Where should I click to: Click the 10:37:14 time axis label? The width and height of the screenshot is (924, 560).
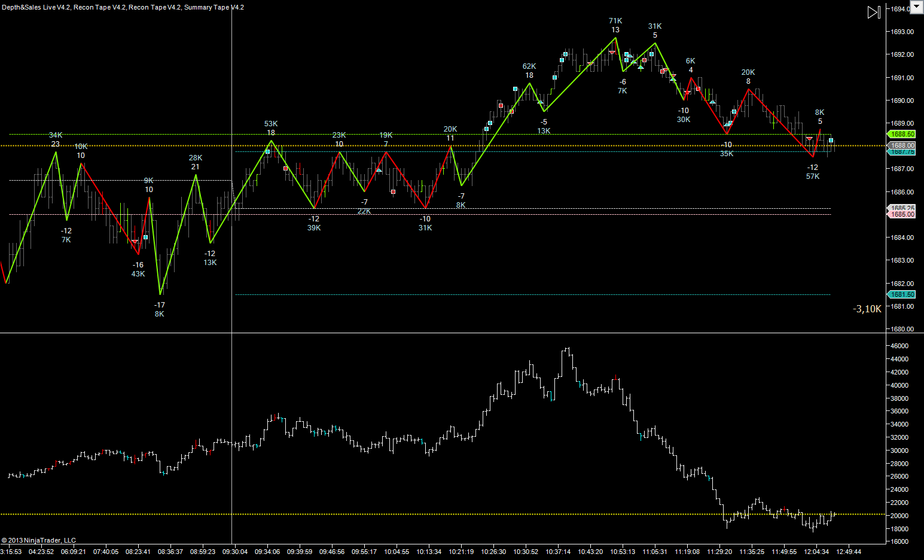pos(559,552)
